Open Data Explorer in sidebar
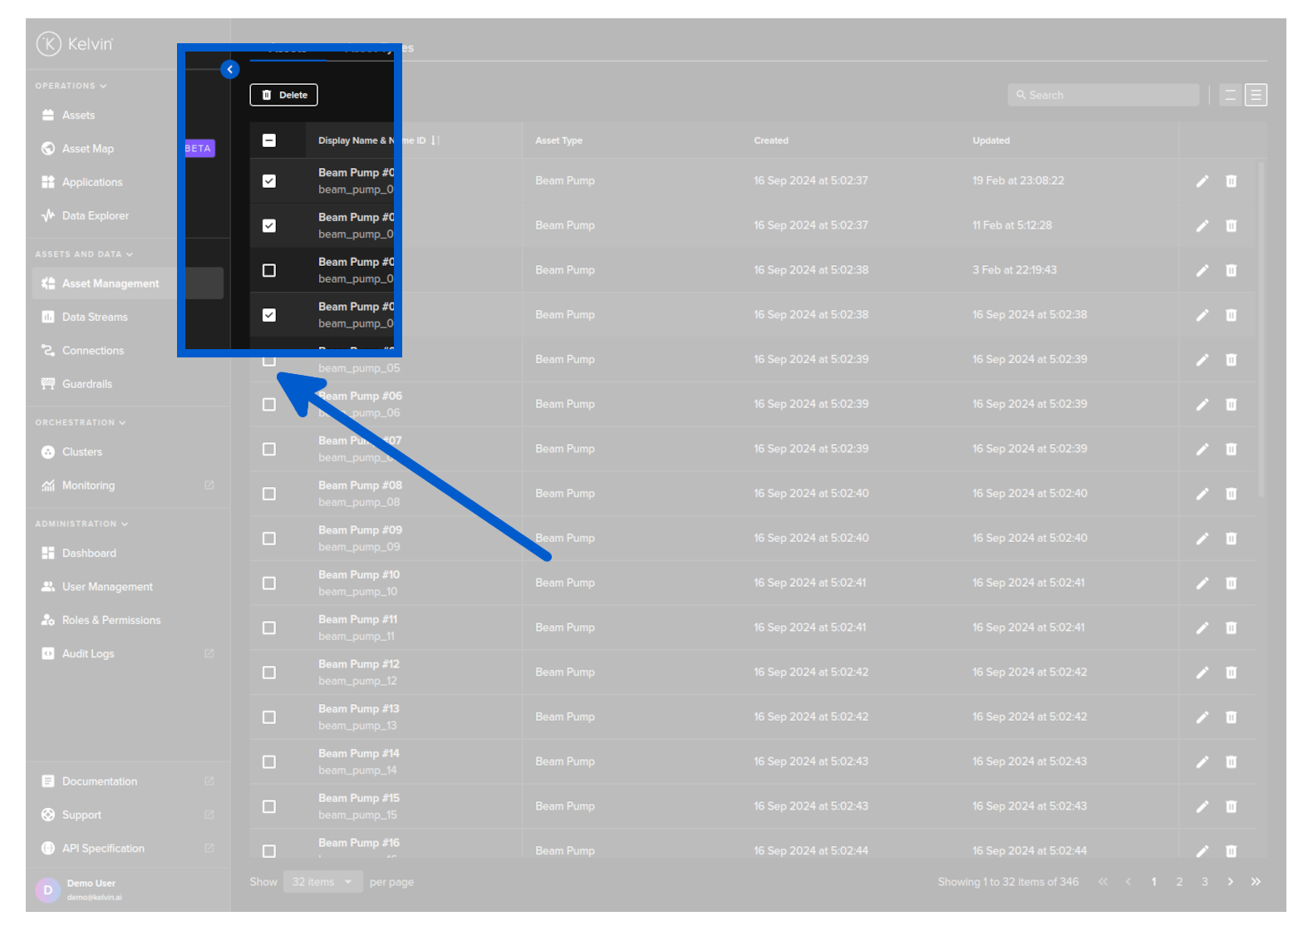 coord(95,216)
